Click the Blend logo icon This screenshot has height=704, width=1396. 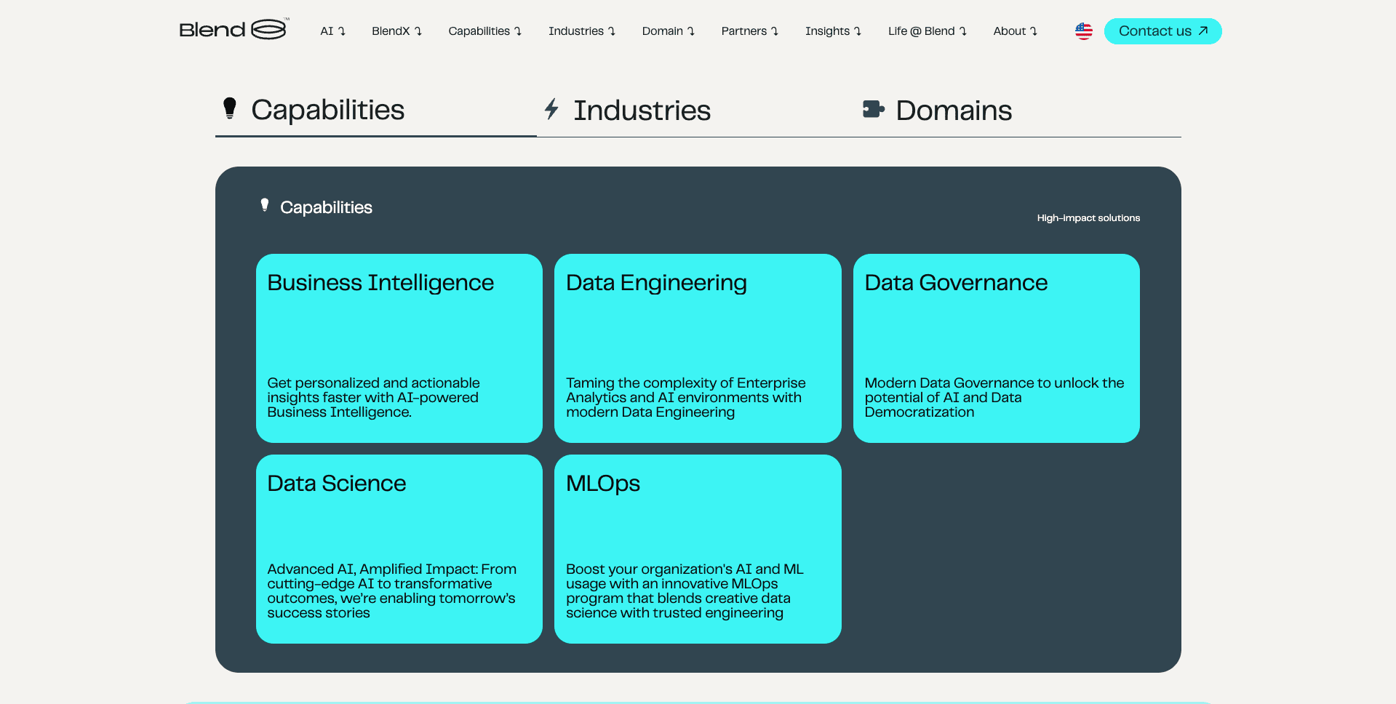[x=268, y=30]
